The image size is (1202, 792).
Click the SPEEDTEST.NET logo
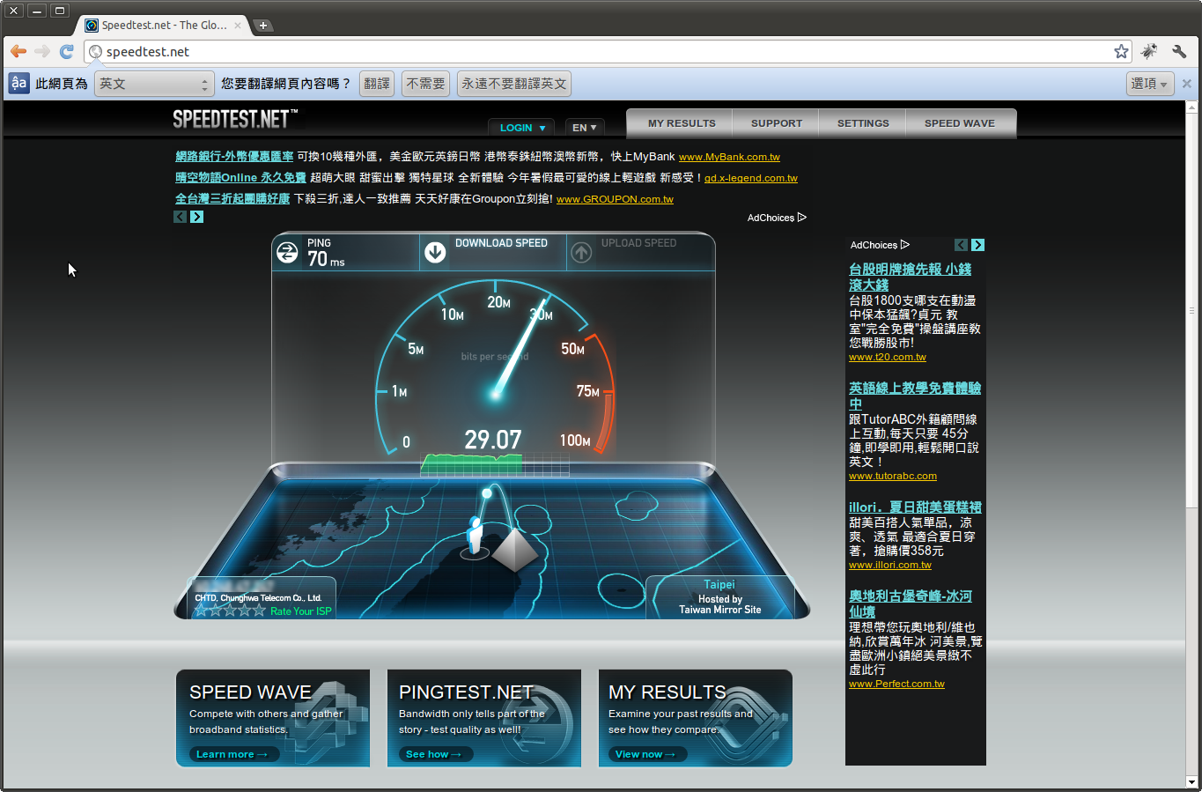(235, 119)
